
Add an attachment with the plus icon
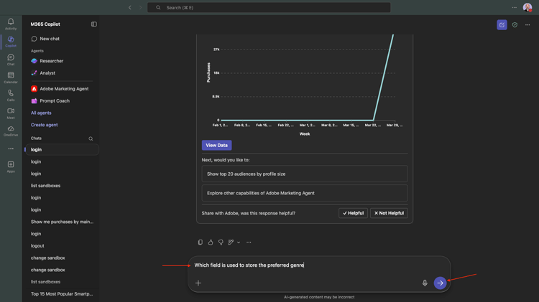198,283
